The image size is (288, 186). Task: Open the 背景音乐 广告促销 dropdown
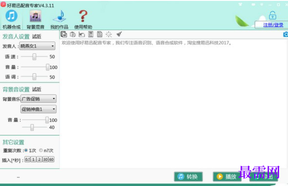39,99
